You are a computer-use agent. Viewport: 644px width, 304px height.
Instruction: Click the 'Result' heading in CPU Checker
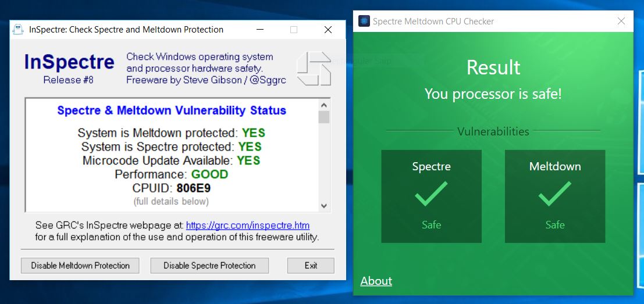pos(493,67)
